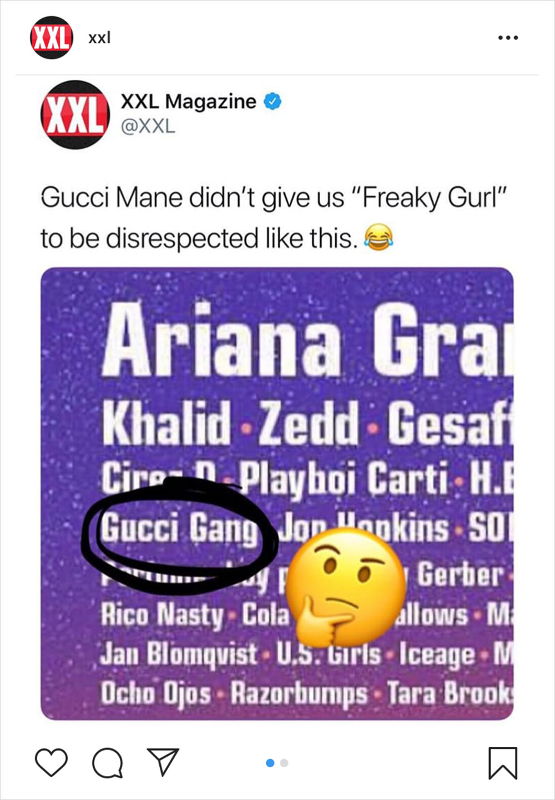Screen dimensions: 555x800
Task: Like the post with heart icon
Action: [51, 762]
